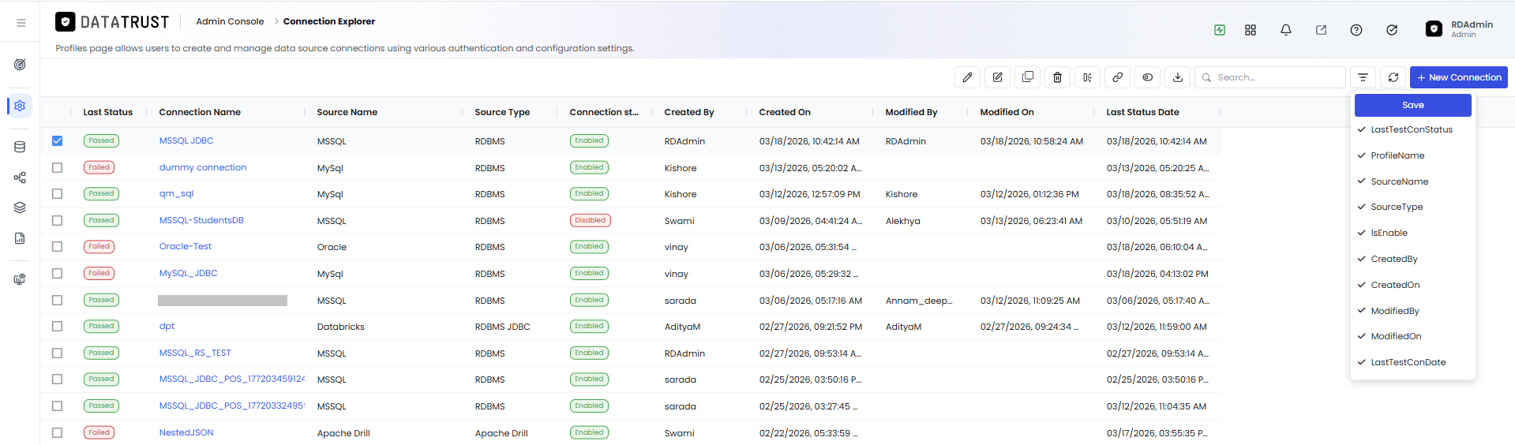This screenshot has height=445, width=1515.
Task: Click the refresh icon beside New Connection
Action: tap(1393, 77)
